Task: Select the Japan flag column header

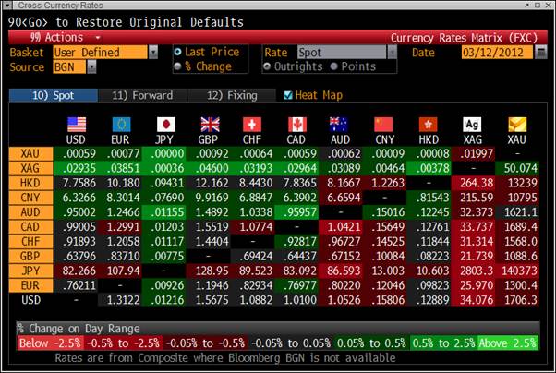Action: 166,125
